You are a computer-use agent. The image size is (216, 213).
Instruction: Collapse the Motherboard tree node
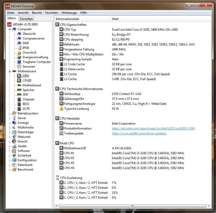coord(10,72)
